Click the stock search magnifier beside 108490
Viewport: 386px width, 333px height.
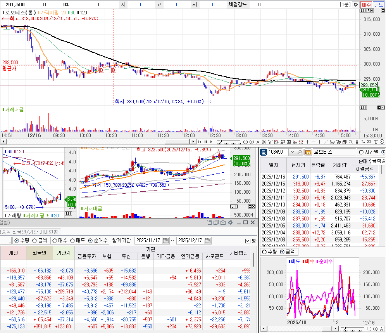300,152
